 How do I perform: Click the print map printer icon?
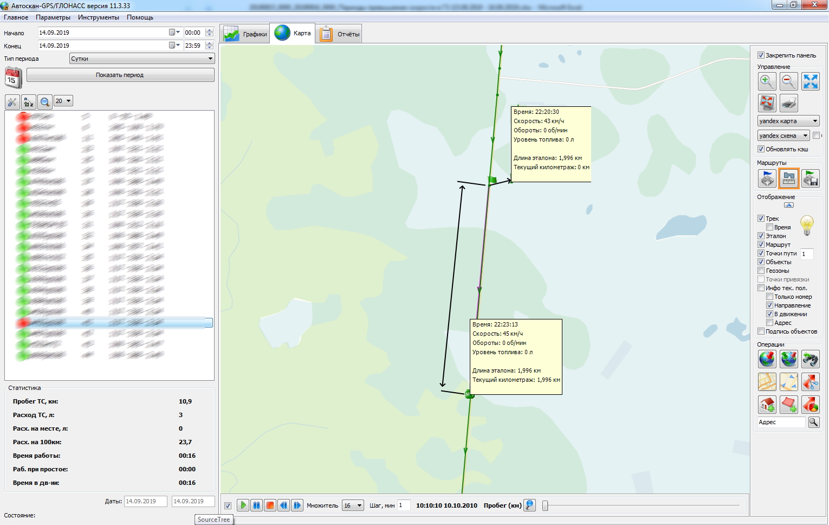[x=788, y=103]
